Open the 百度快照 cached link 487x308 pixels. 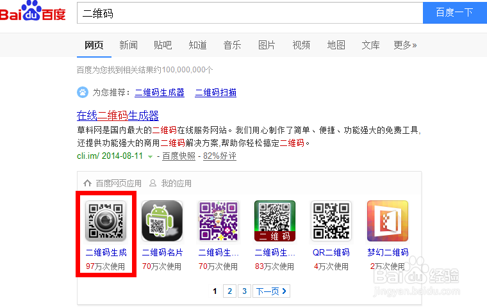click(x=179, y=156)
